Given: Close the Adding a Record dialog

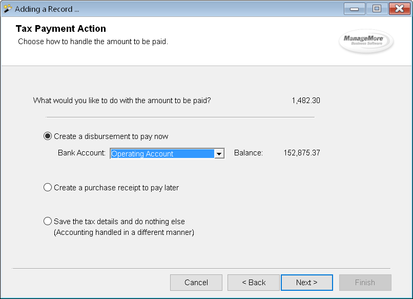Looking at the screenshot, I should click(399, 8).
